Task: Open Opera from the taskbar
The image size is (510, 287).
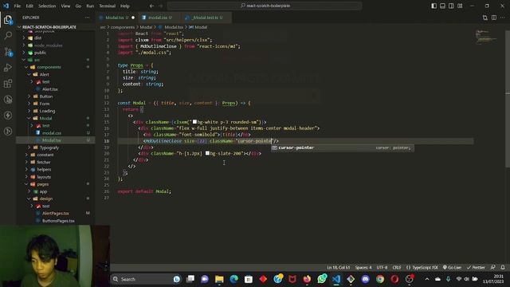Action: click(x=394, y=279)
